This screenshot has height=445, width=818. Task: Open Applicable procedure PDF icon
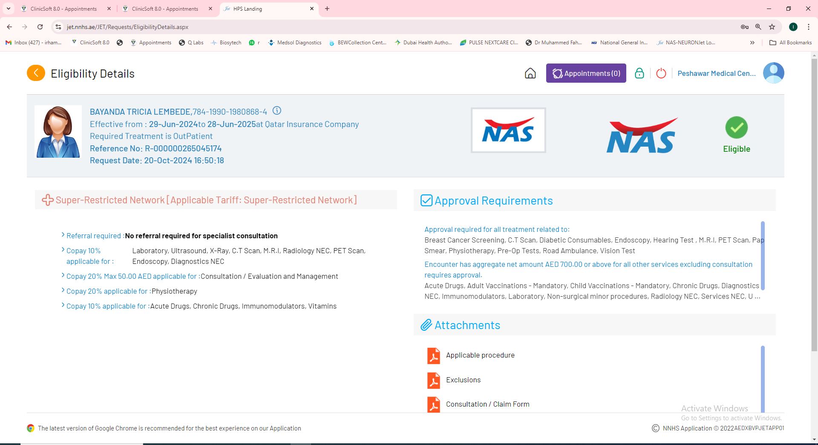pos(434,355)
